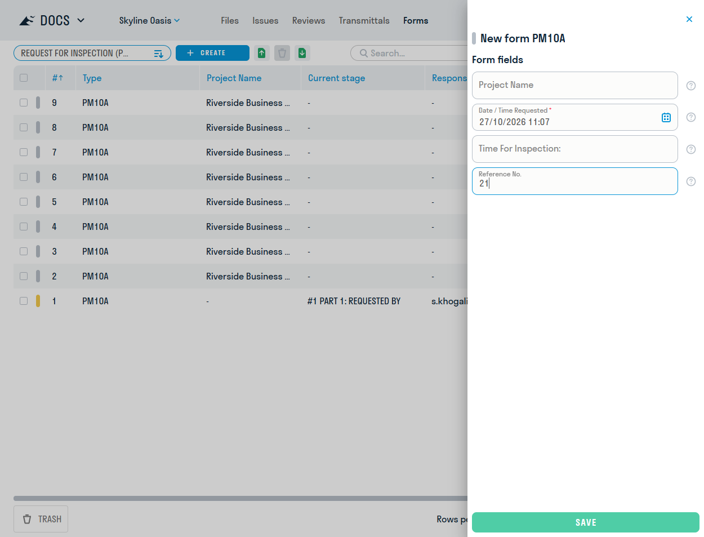Click the Reference No. input field
The height and width of the screenshot is (537, 704).
(575, 181)
